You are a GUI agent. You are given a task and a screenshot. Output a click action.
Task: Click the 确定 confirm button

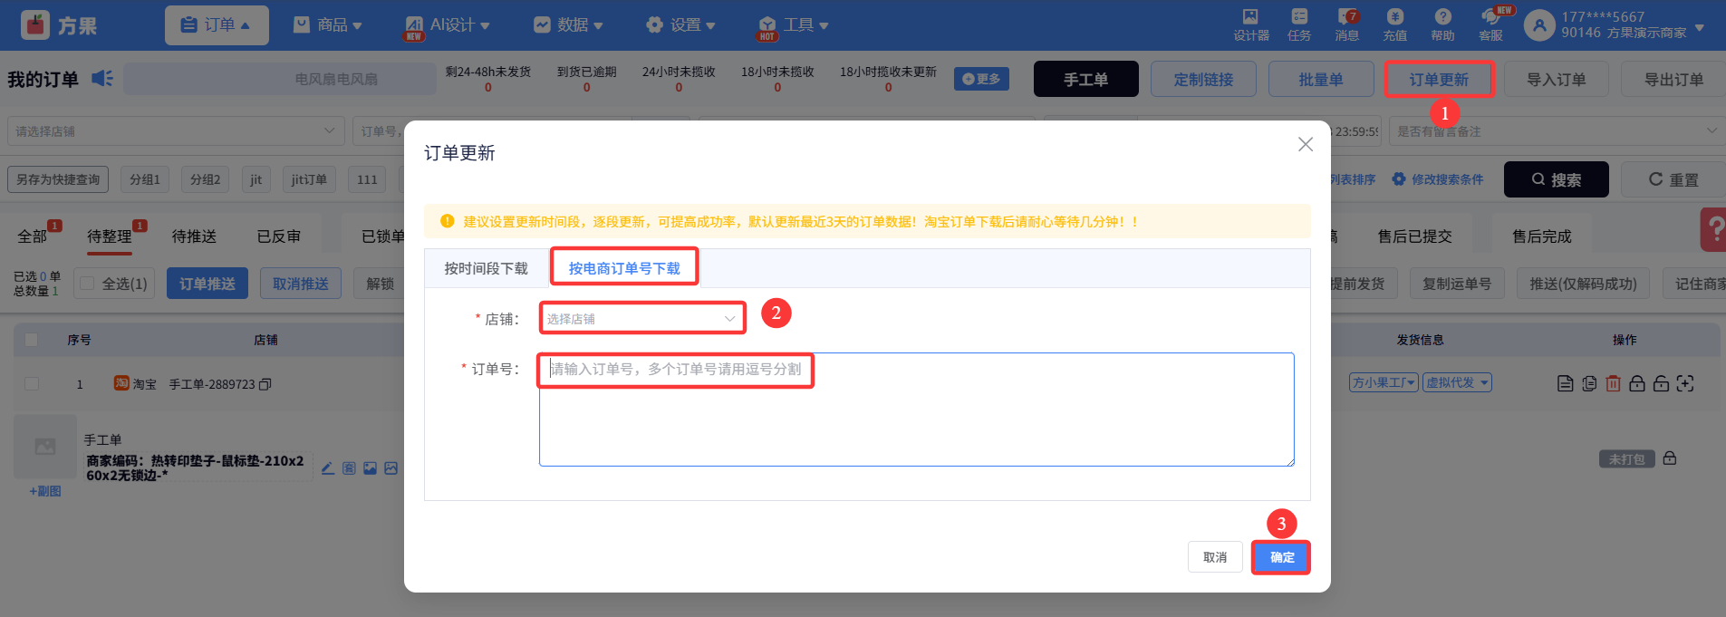1281,557
